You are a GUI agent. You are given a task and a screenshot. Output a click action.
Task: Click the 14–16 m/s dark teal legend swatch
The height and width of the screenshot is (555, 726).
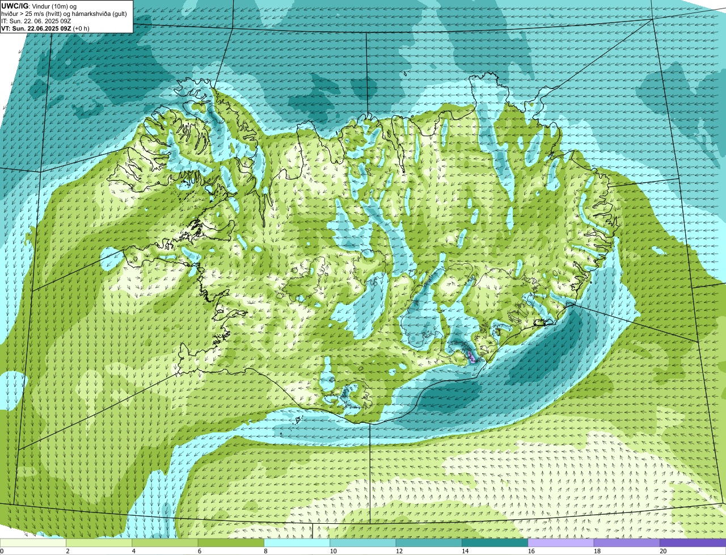[x=495, y=543]
